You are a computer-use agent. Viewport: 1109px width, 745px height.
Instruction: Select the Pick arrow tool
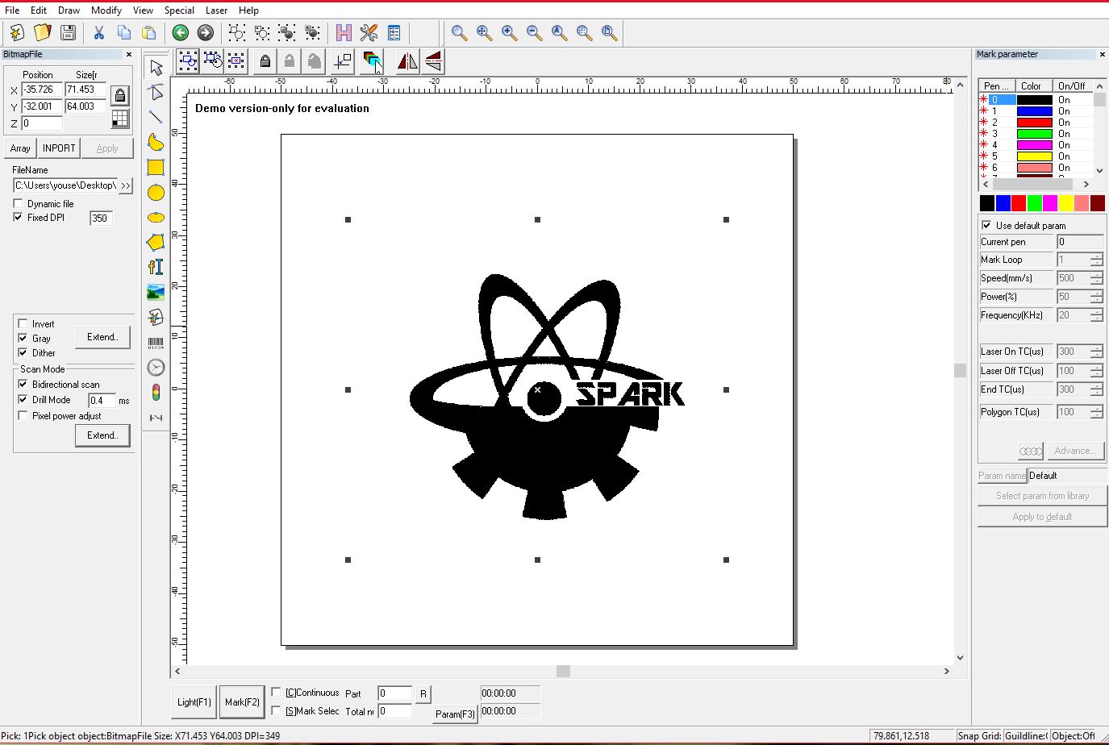click(156, 67)
